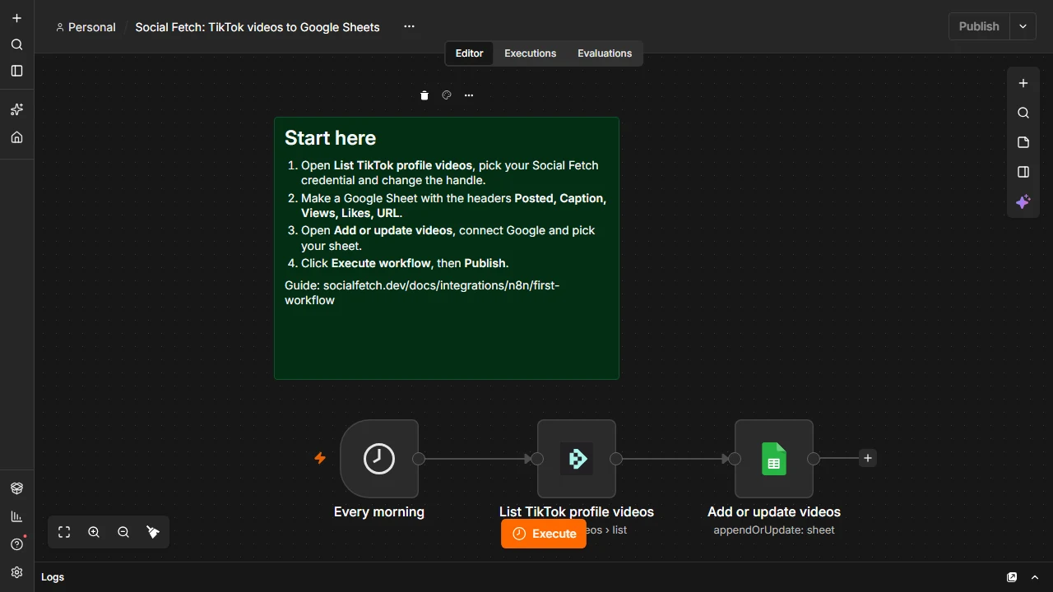This screenshot has width=1053, height=592.
Task: Zoom out on the canvas
Action: [x=123, y=532]
